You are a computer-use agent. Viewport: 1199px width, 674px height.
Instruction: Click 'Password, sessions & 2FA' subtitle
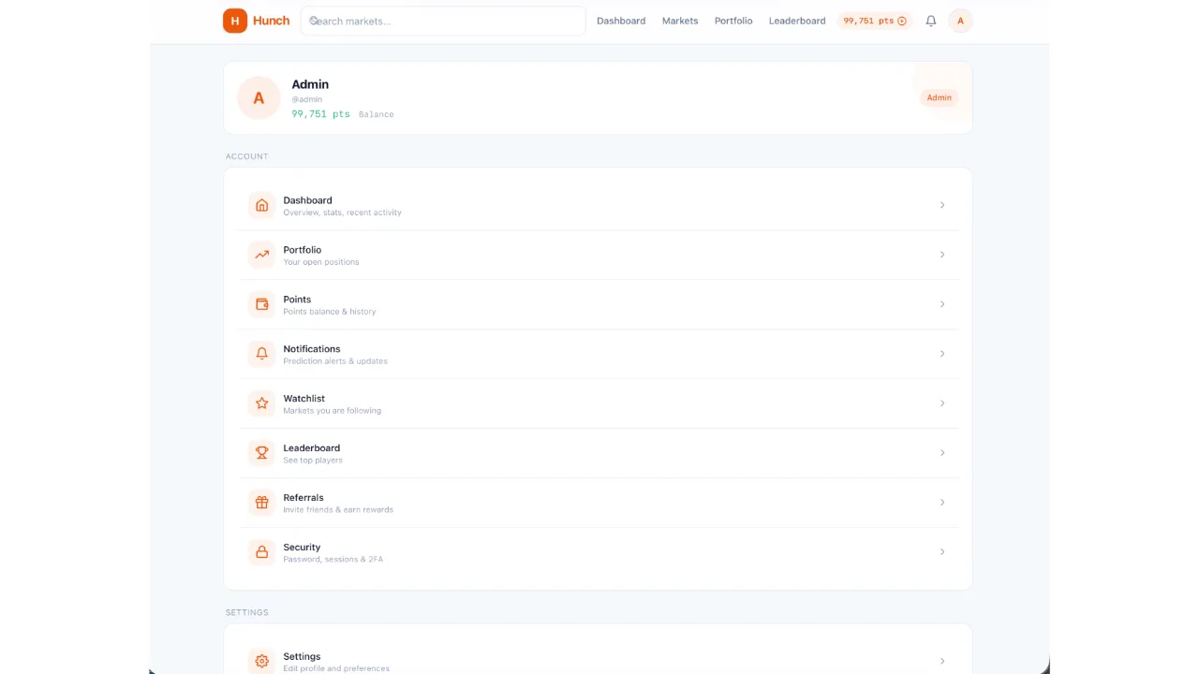pyautogui.click(x=333, y=560)
